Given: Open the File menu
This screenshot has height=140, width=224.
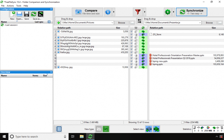Looking at the screenshot, I should pos(3,6).
